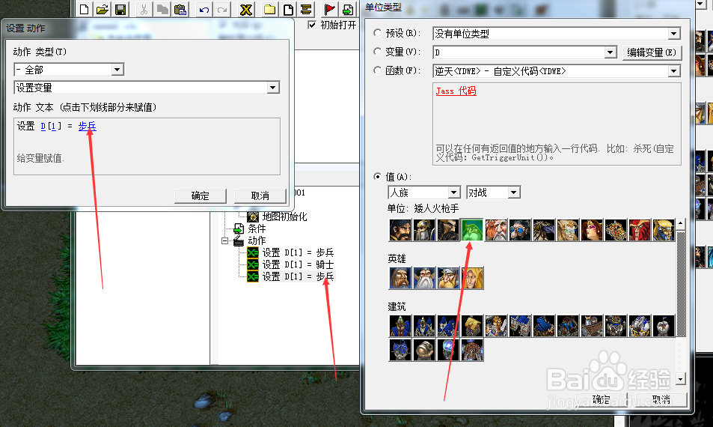This screenshot has height=427, width=713.
Task: Open the variables editor (yellow X icon)
Action: 246,9
